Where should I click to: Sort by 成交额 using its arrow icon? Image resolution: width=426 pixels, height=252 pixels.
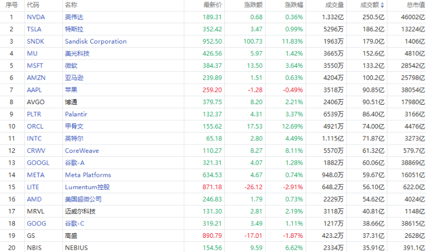pyautogui.click(x=382, y=5)
